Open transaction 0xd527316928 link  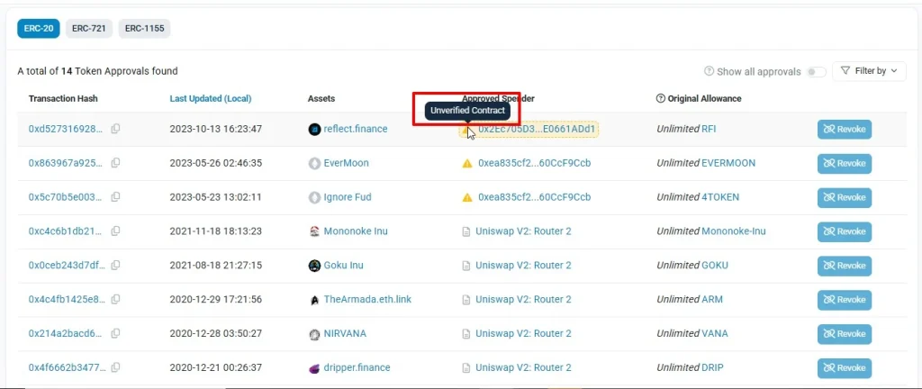click(x=67, y=129)
